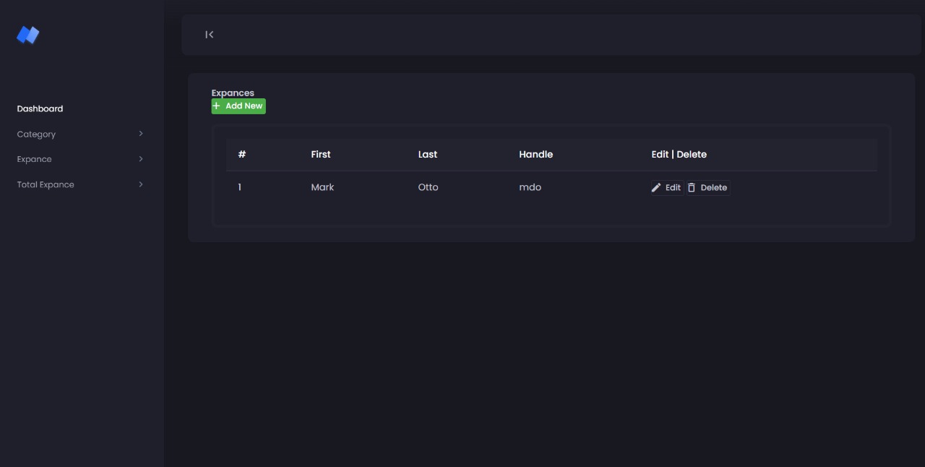Image resolution: width=925 pixels, height=467 pixels.
Task: Click the pencil icon on the Edit button
Action: (657, 187)
